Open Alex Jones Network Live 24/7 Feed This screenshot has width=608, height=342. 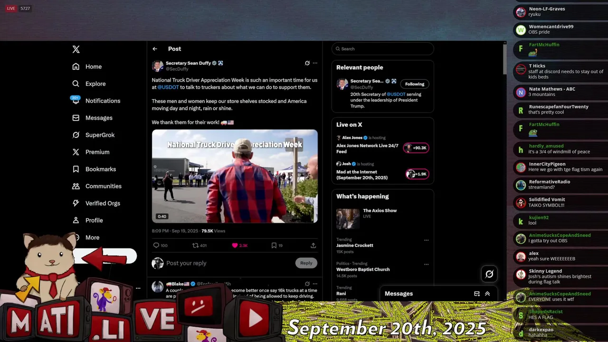tap(367, 149)
